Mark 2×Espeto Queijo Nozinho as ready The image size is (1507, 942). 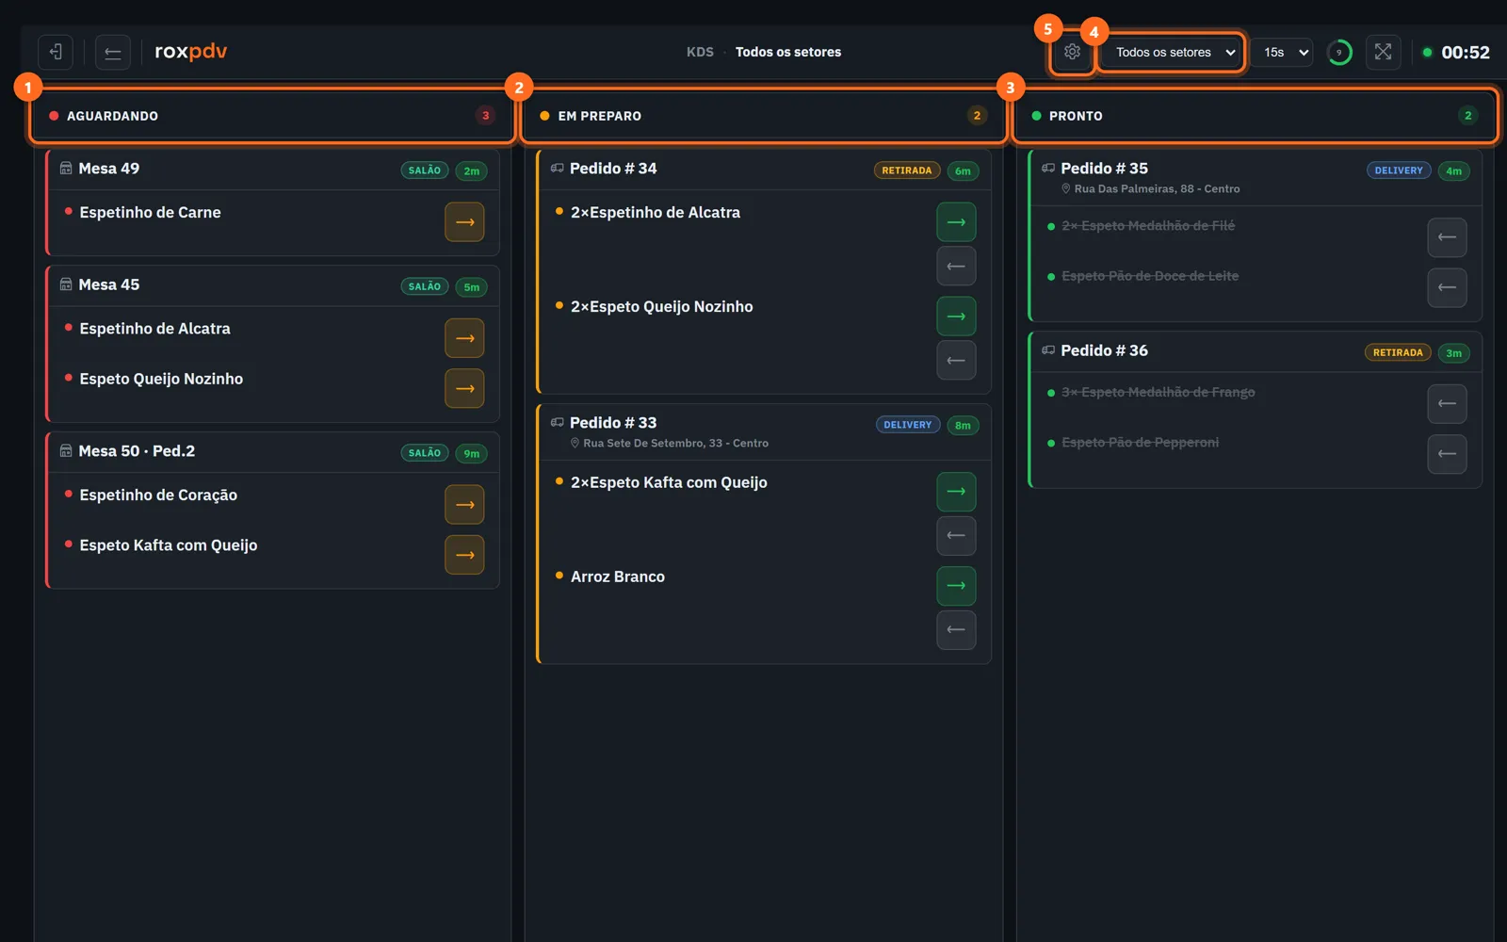(956, 317)
